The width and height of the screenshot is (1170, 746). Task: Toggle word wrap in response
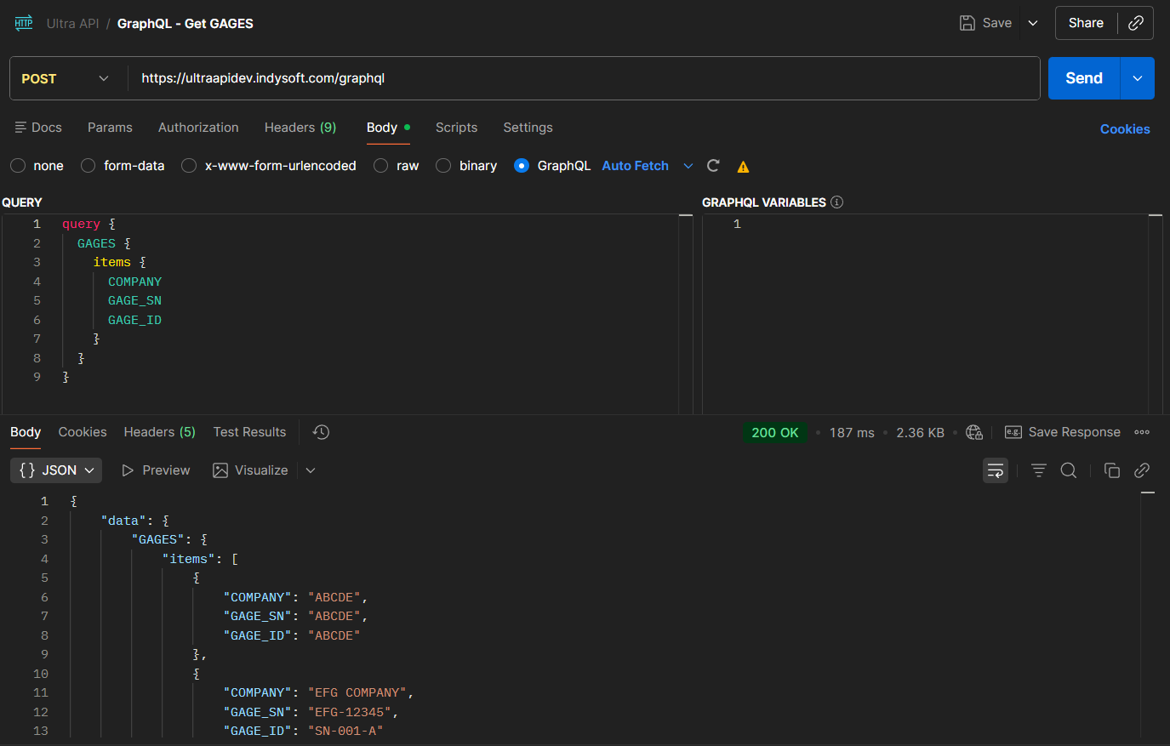(x=996, y=470)
